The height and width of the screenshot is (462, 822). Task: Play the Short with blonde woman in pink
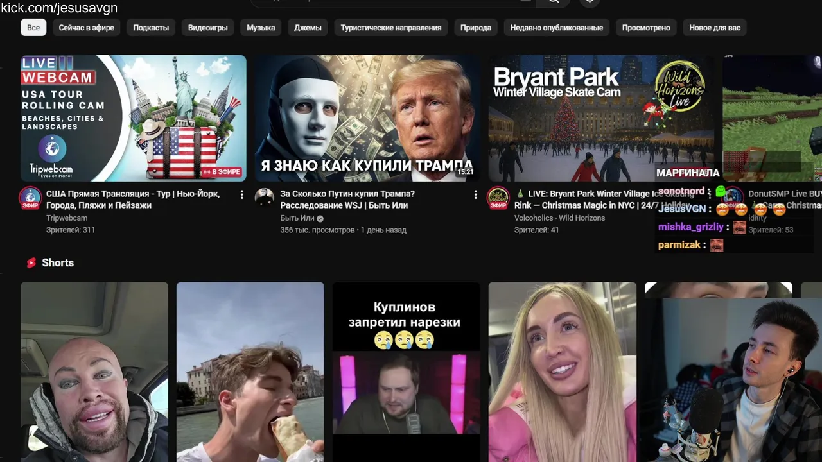(x=562, y=372)
